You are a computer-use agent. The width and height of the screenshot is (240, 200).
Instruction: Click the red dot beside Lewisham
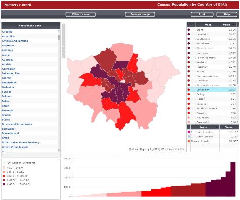(x=189, y=90)
